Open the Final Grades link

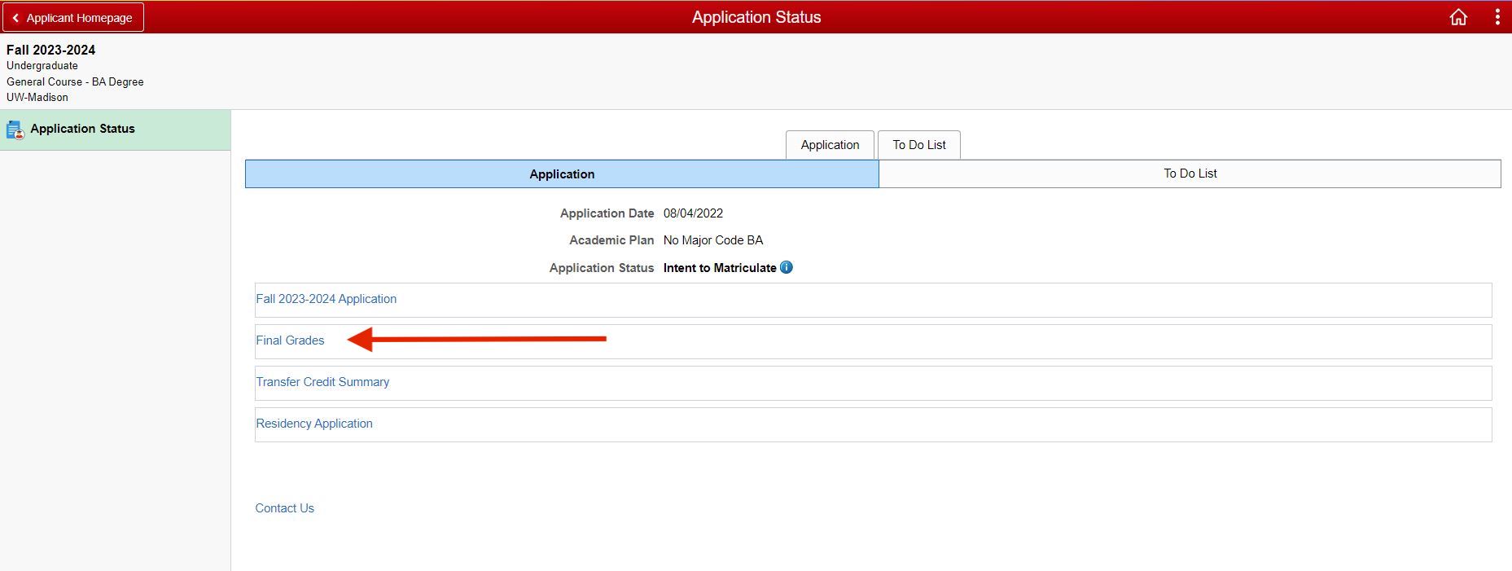coord(290,340)
